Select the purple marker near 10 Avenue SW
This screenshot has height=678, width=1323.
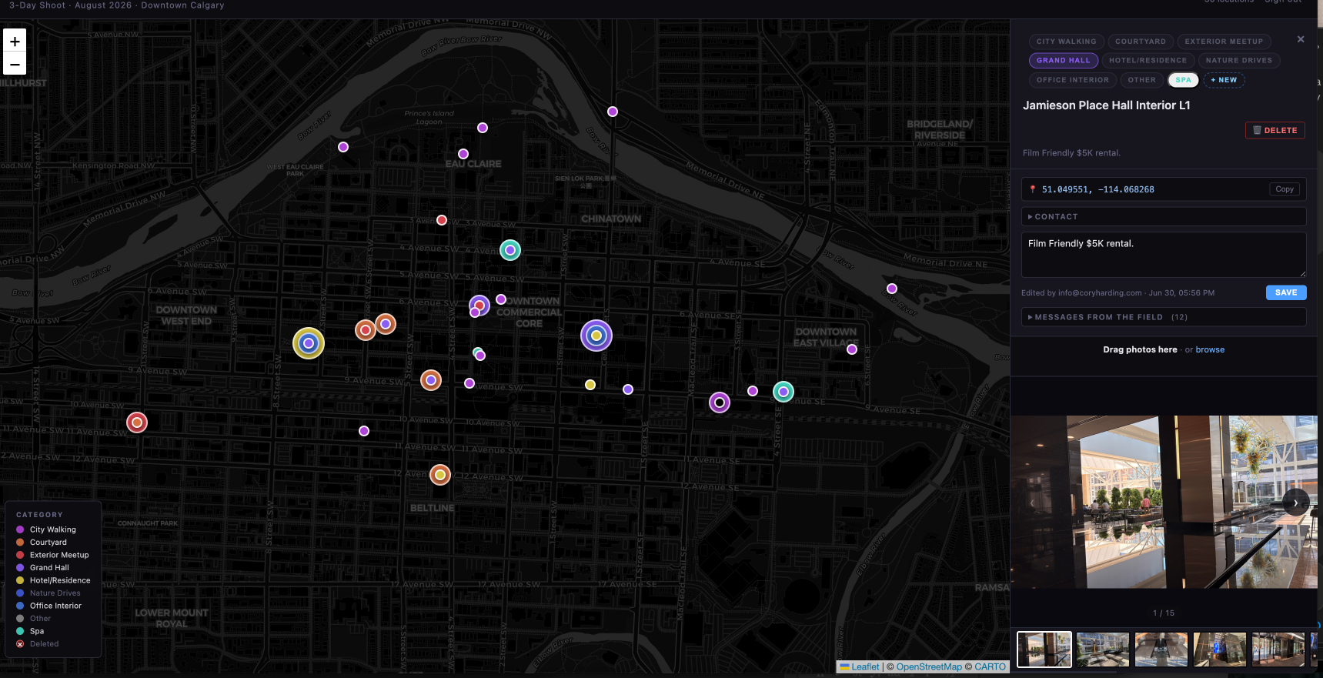point(364,431)
